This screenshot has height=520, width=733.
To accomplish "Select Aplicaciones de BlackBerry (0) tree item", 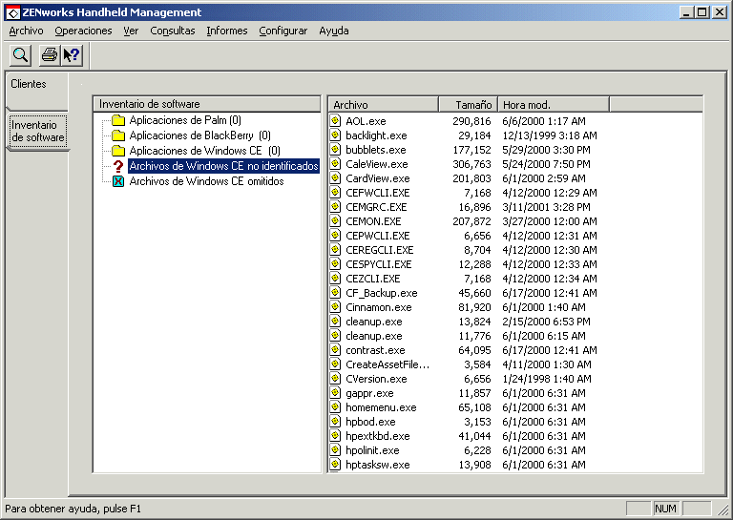I will 200,135.
